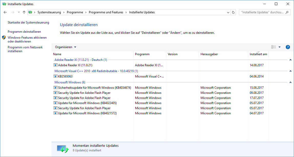
Task: Click "8 Update(s) installiert" status text
Action: click(87, 150)
